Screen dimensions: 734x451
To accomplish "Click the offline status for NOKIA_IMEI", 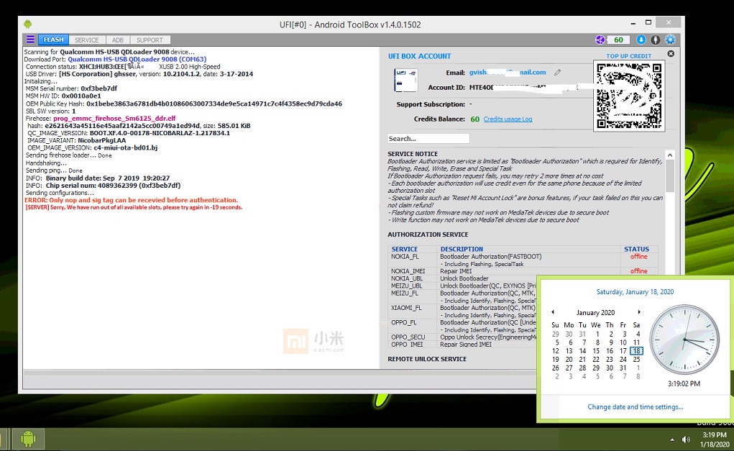I will pos(638,271).
